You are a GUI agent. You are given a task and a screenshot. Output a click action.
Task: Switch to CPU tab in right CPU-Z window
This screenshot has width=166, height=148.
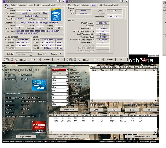(x=70, y=5)
